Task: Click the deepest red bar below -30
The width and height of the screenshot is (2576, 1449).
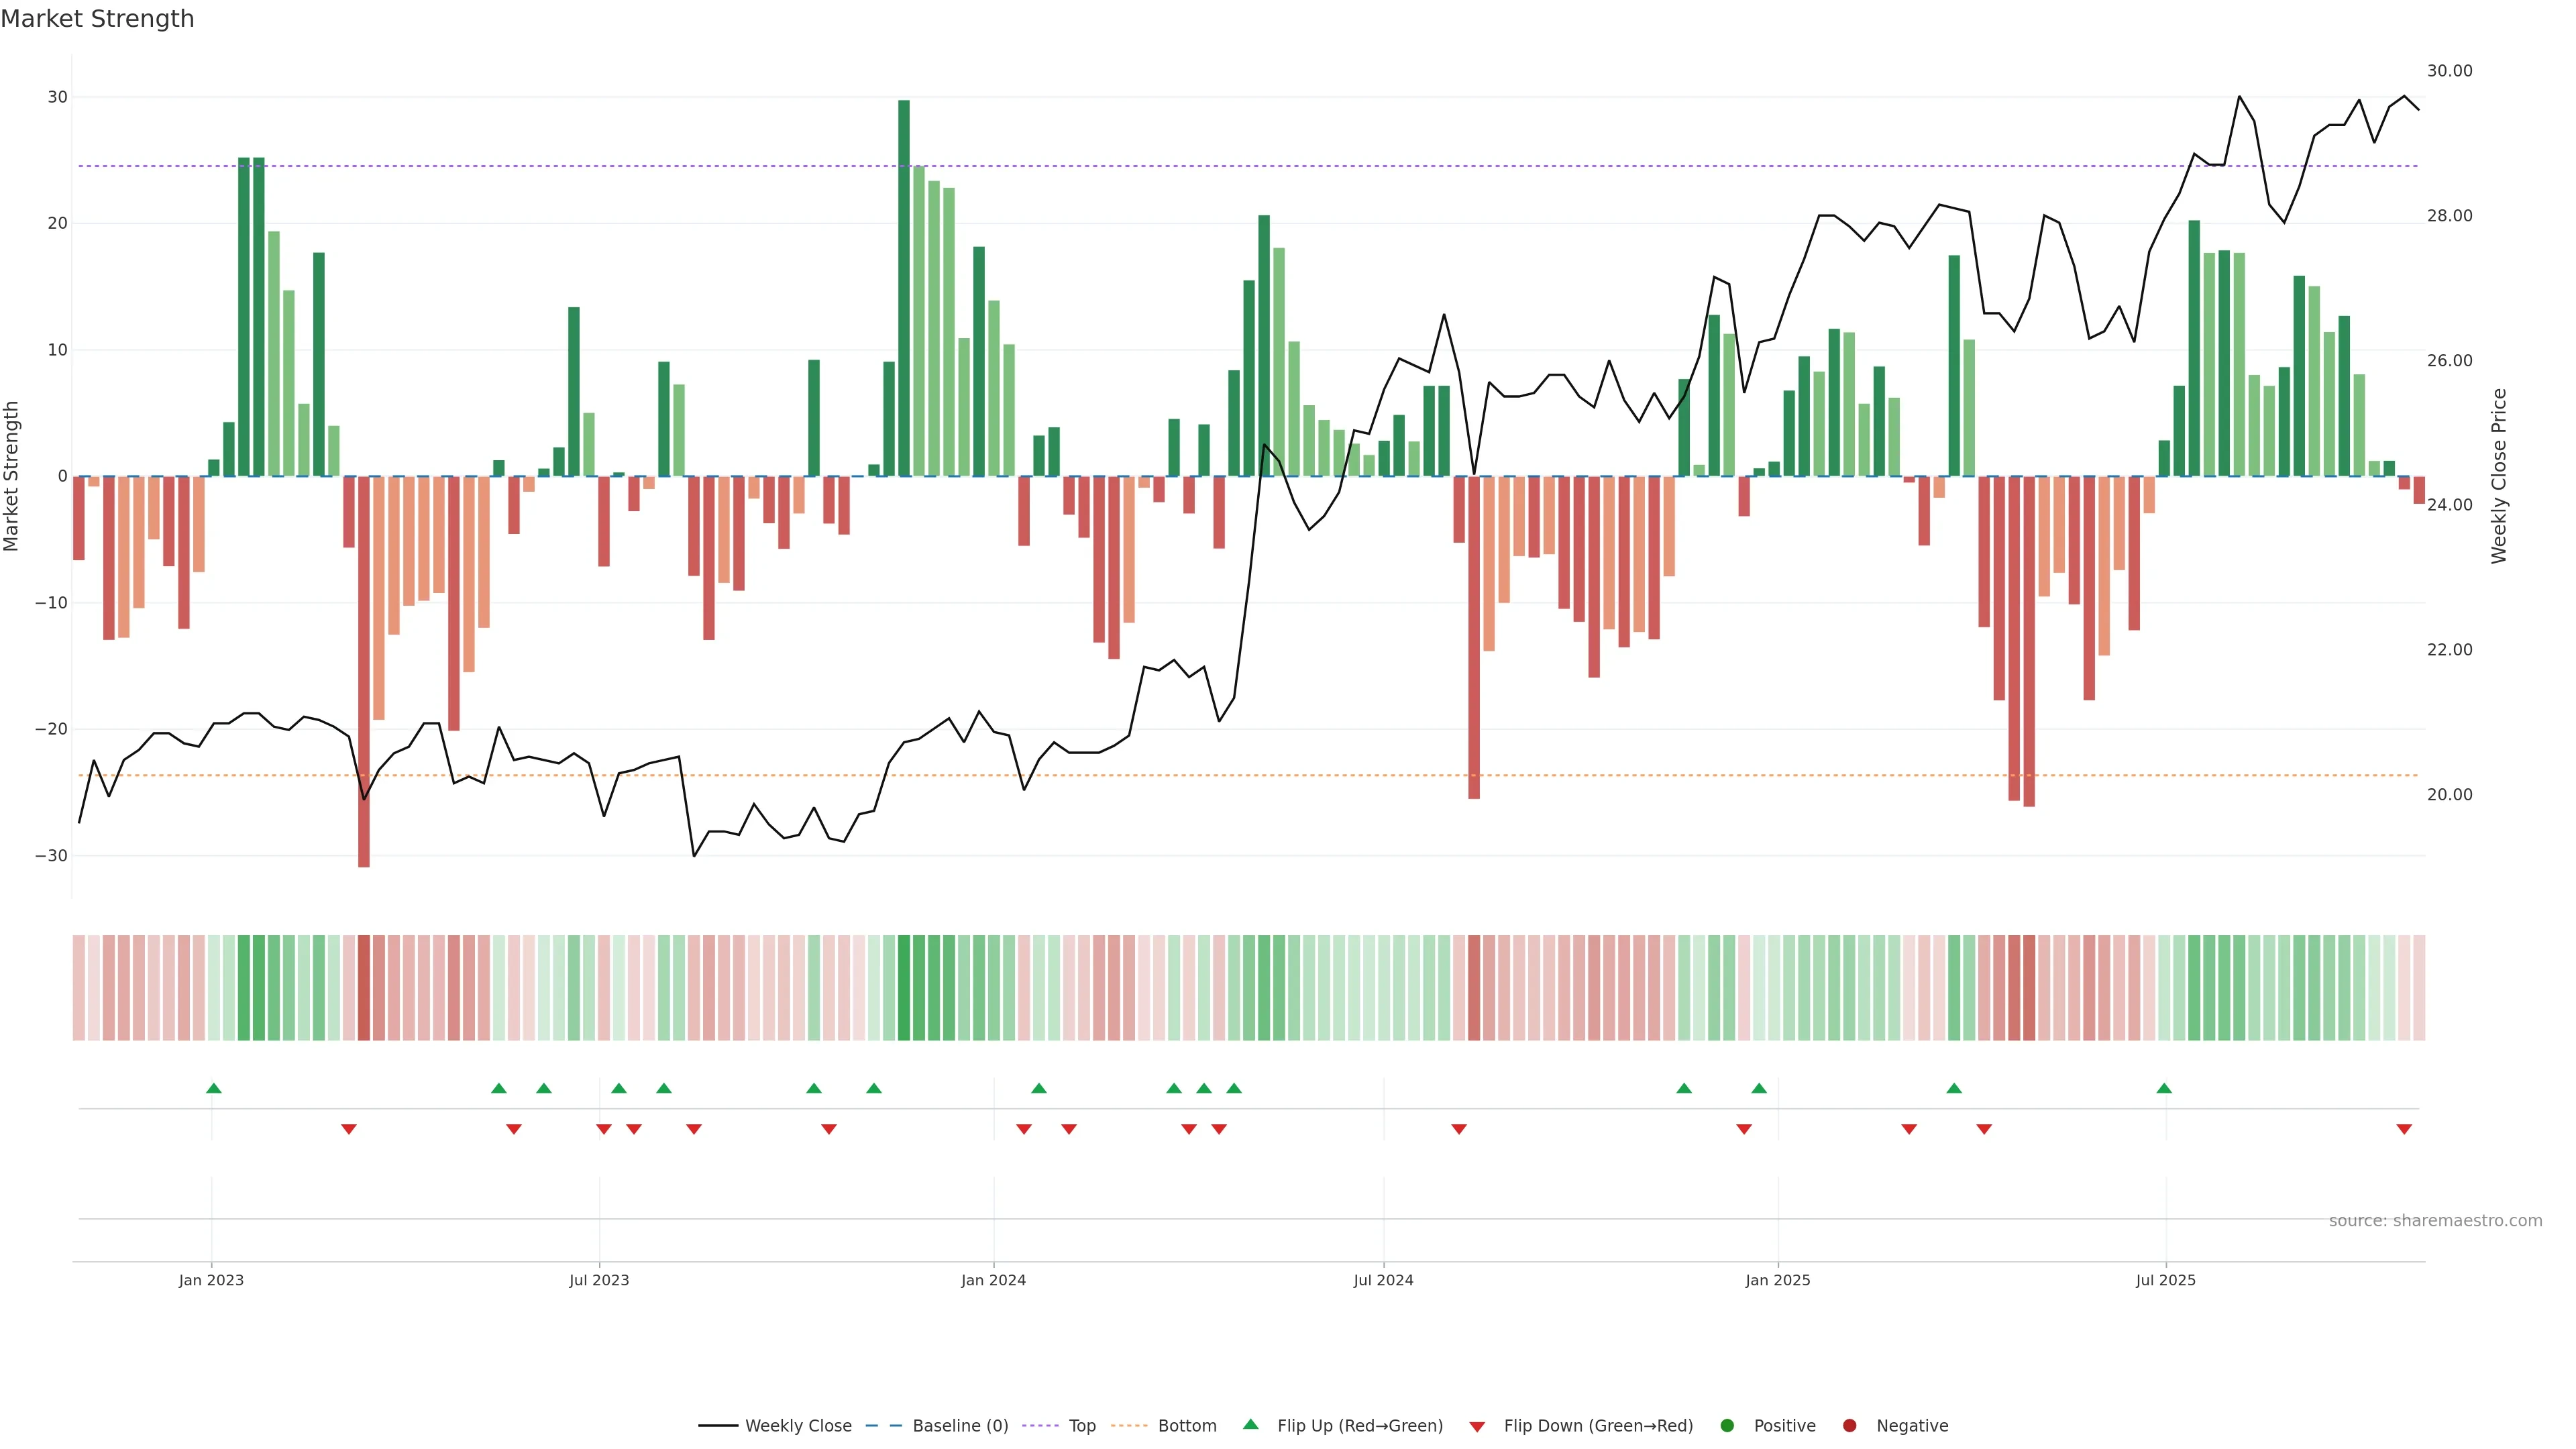Action: click(364, 670)
